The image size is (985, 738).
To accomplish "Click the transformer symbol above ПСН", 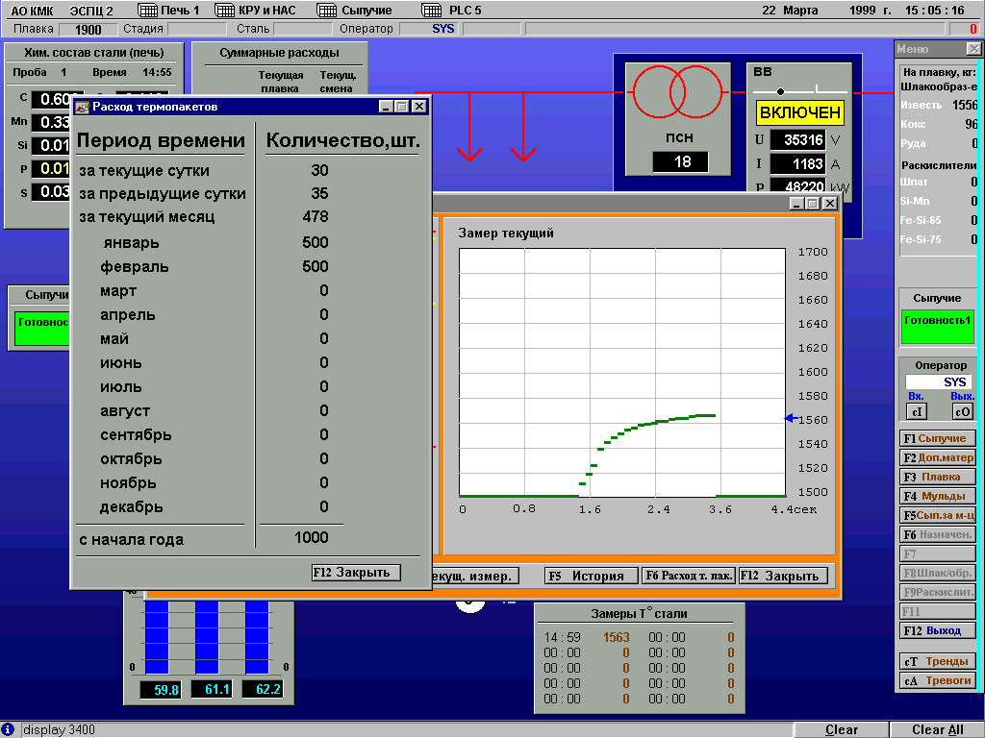I will point(678,92).
